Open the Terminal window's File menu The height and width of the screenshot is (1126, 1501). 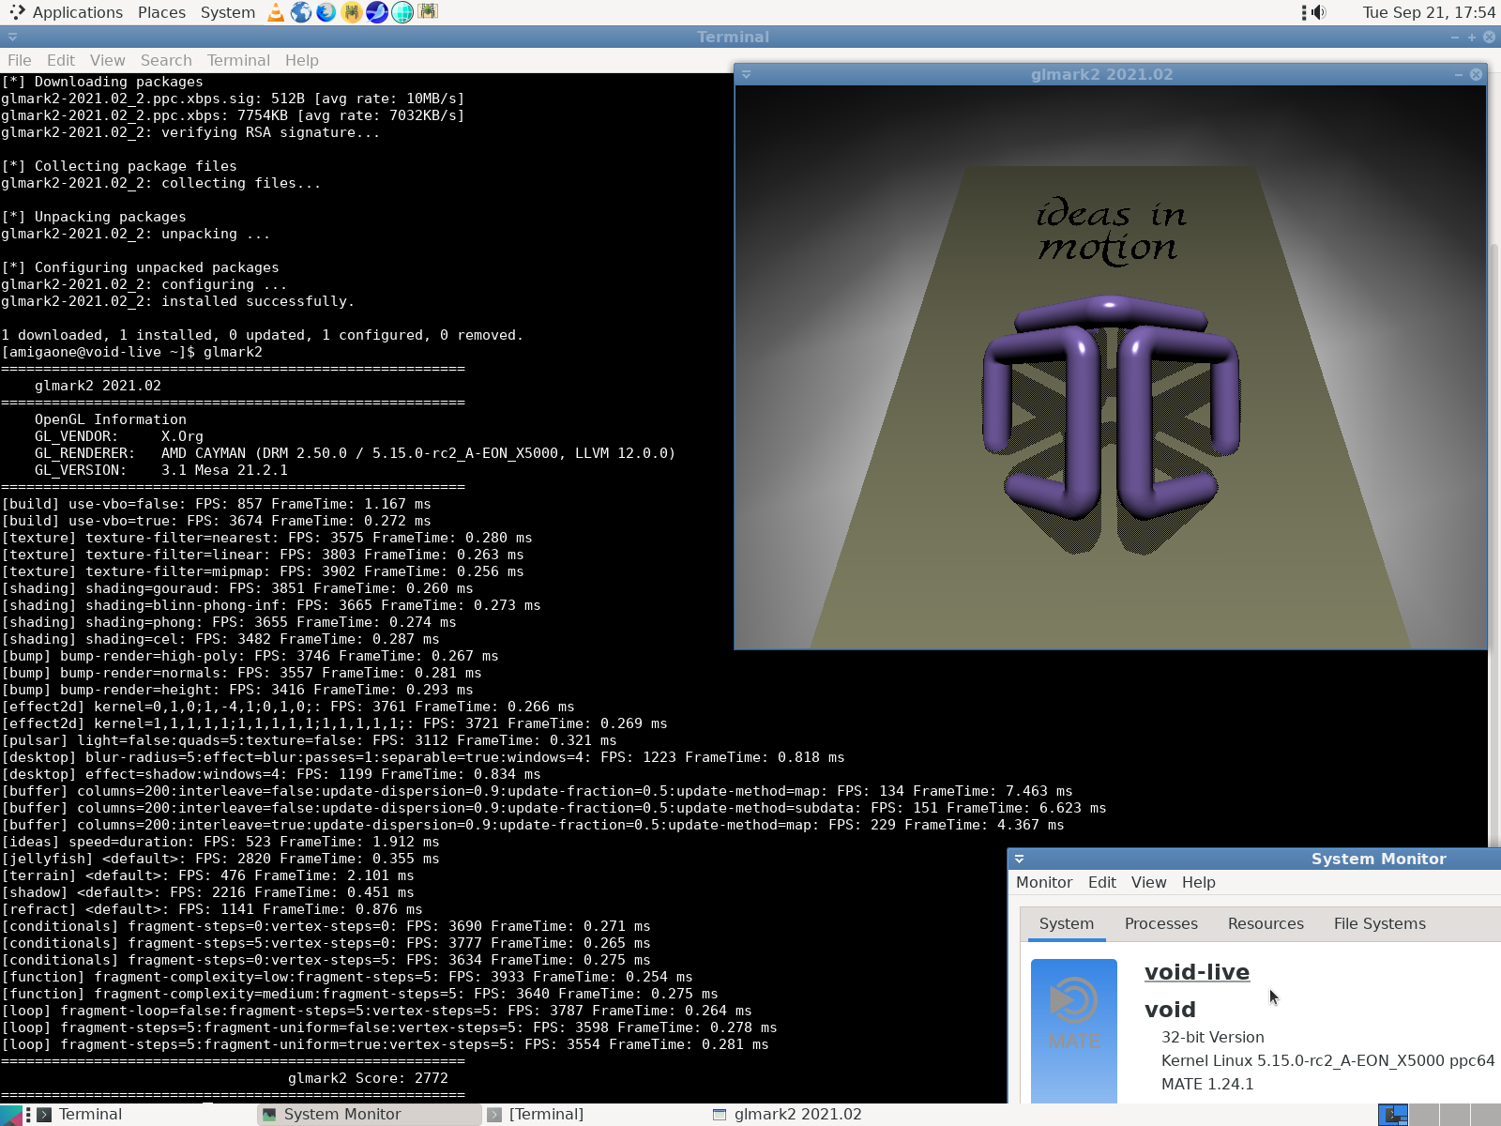pos(20,60)
